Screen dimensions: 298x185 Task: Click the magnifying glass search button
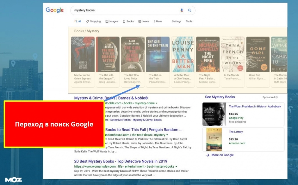pos(189,10)
